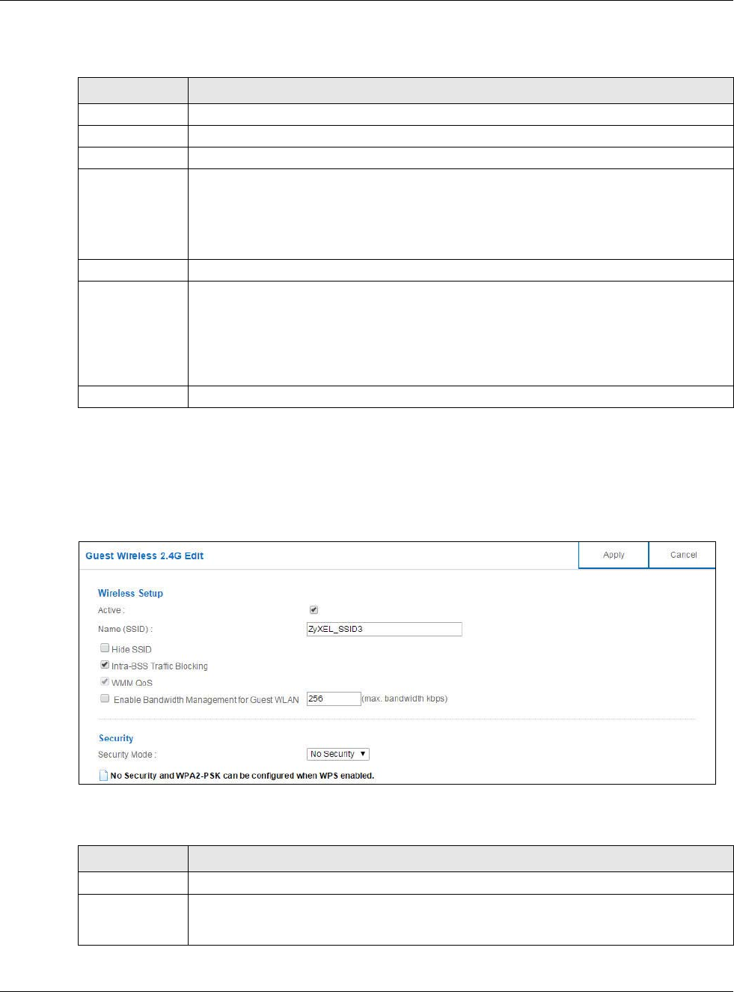Click the Intra-BSS Traffic Blocking label

pyautogui.click(x=159, y=666)
